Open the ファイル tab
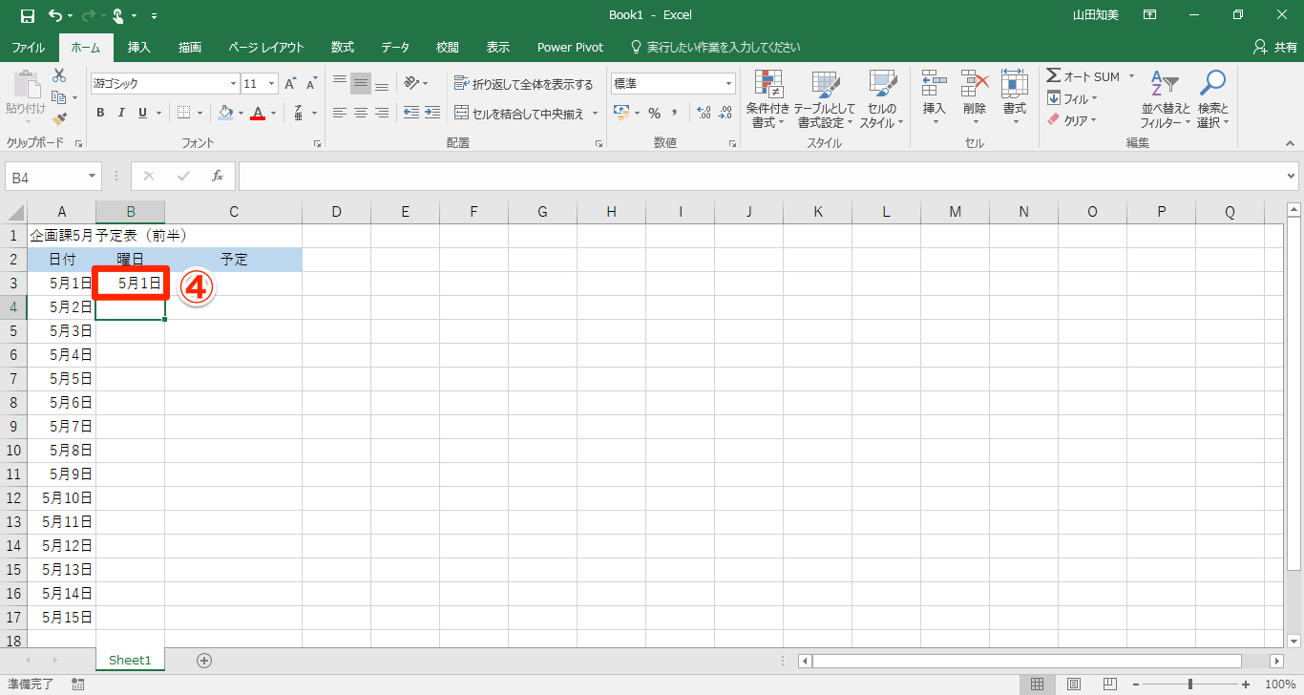Viewport: 1304px width, 695px height. [29, 47]
